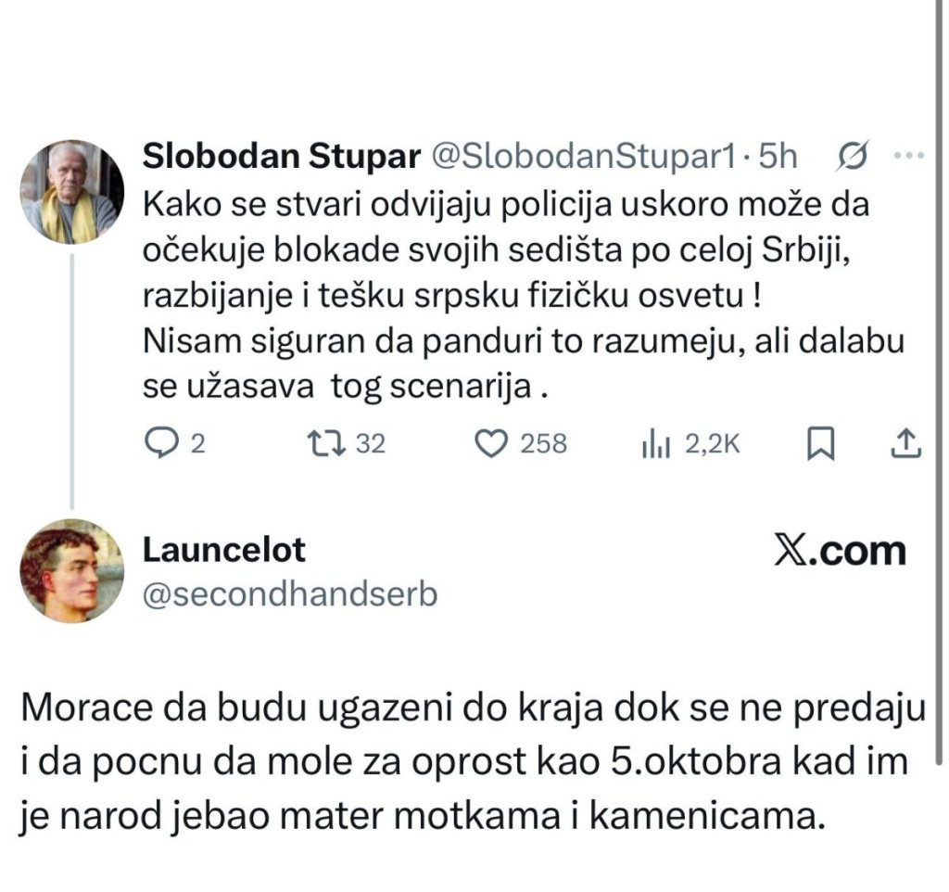Click the X.com logo
This screenshot has height=892, width=949.
(839, 553)
